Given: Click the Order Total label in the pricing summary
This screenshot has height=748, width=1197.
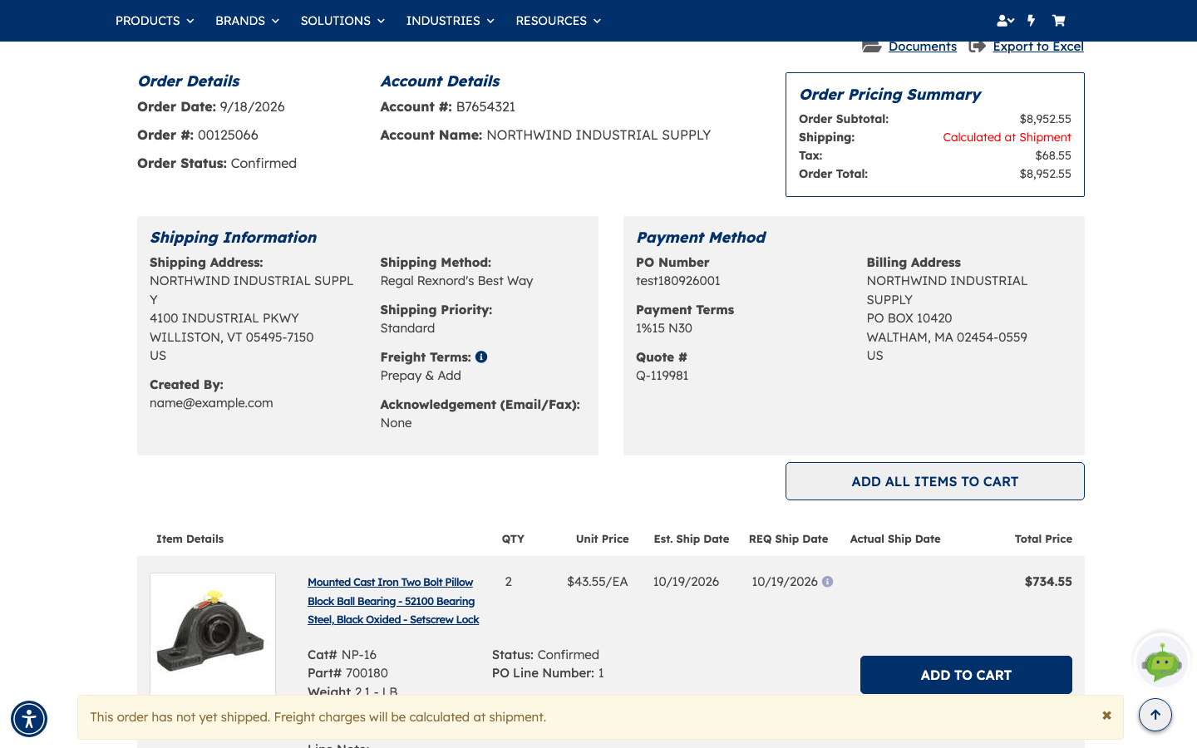Looking at the screenshot, I should pos(833,174).
